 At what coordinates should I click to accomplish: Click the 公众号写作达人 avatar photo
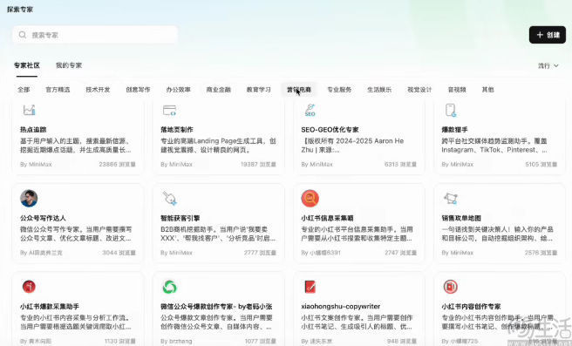[29, 199]
